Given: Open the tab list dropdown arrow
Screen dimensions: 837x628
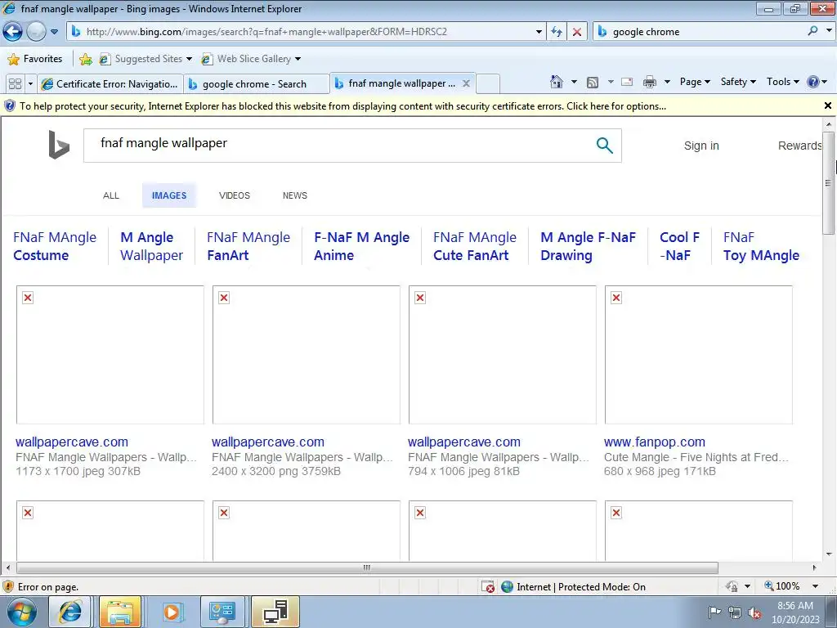Looking at the screenshot, I should tap(30, 83).
